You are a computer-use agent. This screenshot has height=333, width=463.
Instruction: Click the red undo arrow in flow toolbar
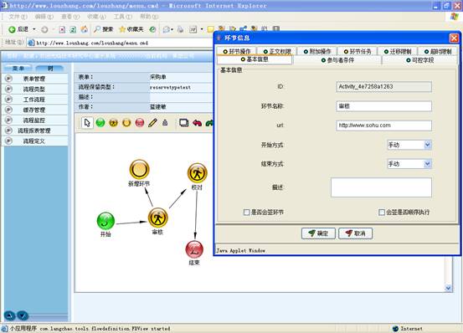click(x=198, y=123)
